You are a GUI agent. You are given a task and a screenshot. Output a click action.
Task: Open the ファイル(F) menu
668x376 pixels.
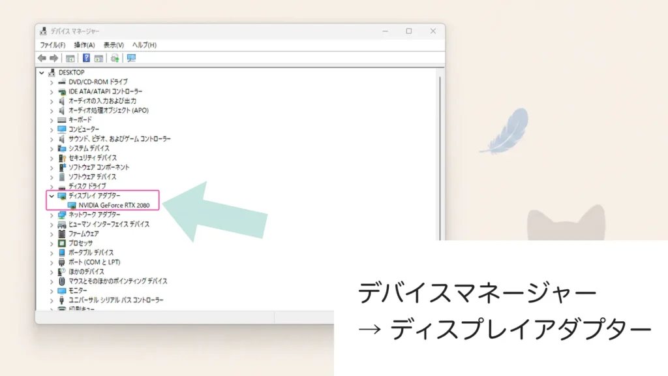pos(52,45)
